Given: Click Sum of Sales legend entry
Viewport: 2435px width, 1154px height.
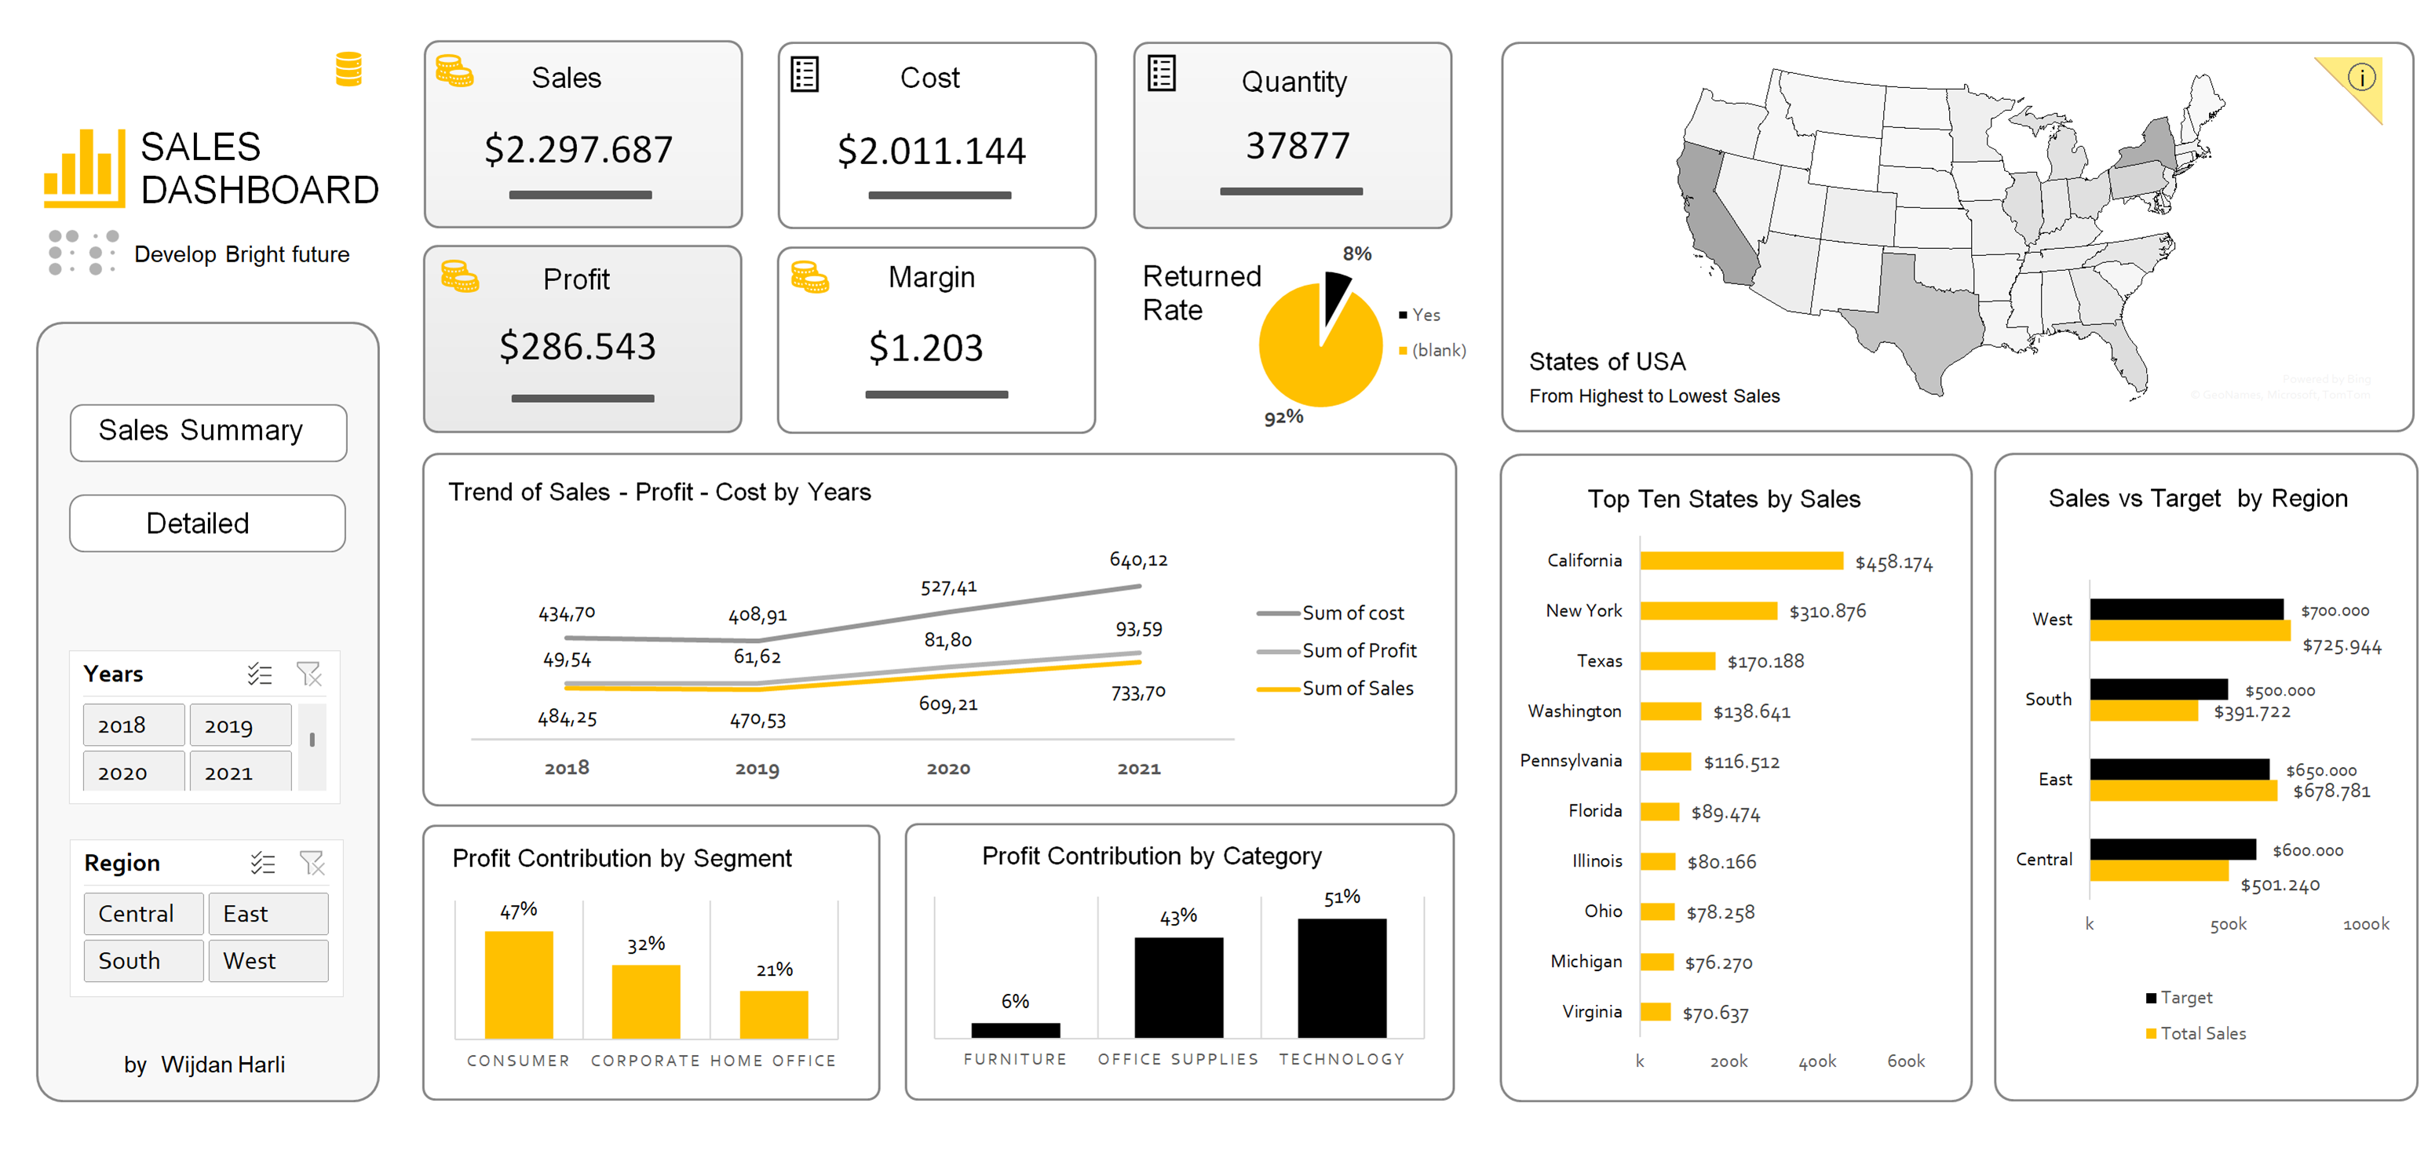Looking at the screenshot, I should tap(1334, 688).
